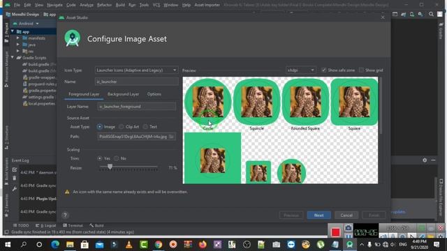This screenshot has height=251, width=447.
Task: Open Windows Start menu
Action: [8, 245]
